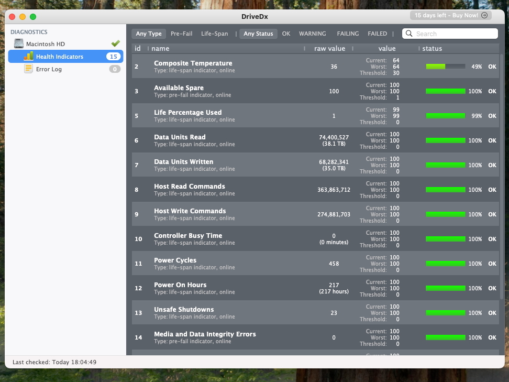Click threshold value 30 for Composite Temperature
The width and height of the screenshot is (509, 382).
pyautogui.click(x=396, y=73)
